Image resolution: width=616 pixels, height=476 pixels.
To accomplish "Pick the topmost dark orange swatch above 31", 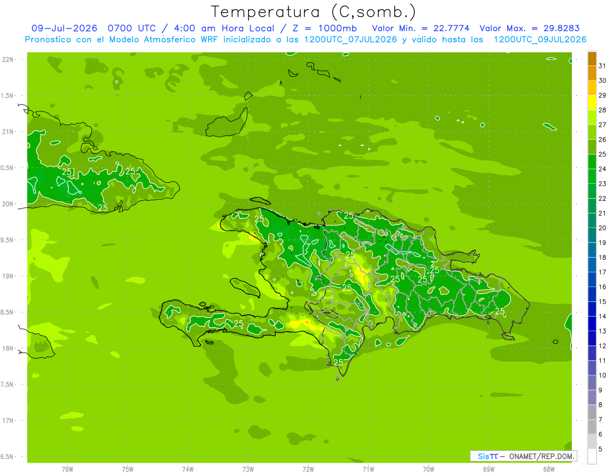I will pos(592,59).
